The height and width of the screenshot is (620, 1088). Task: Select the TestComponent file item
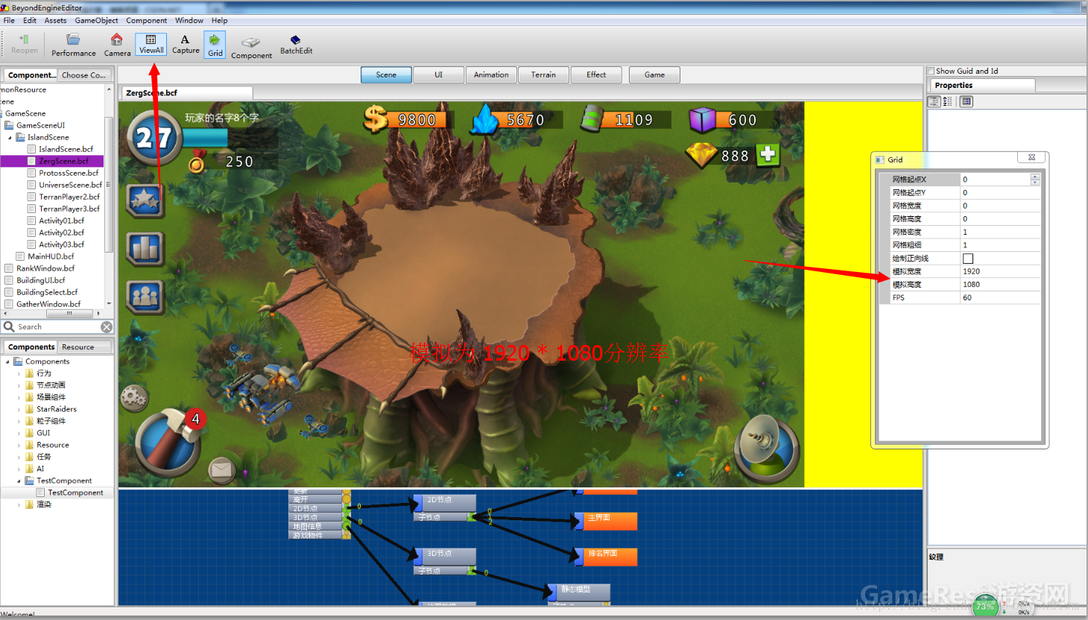point(75,493)
